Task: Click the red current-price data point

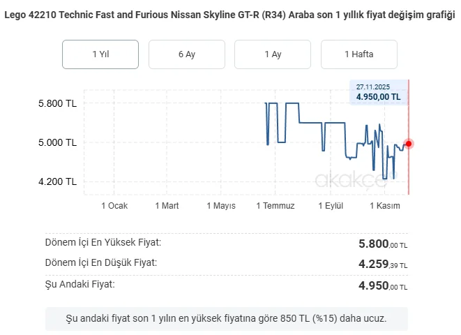Action: (x=409, y=144)
